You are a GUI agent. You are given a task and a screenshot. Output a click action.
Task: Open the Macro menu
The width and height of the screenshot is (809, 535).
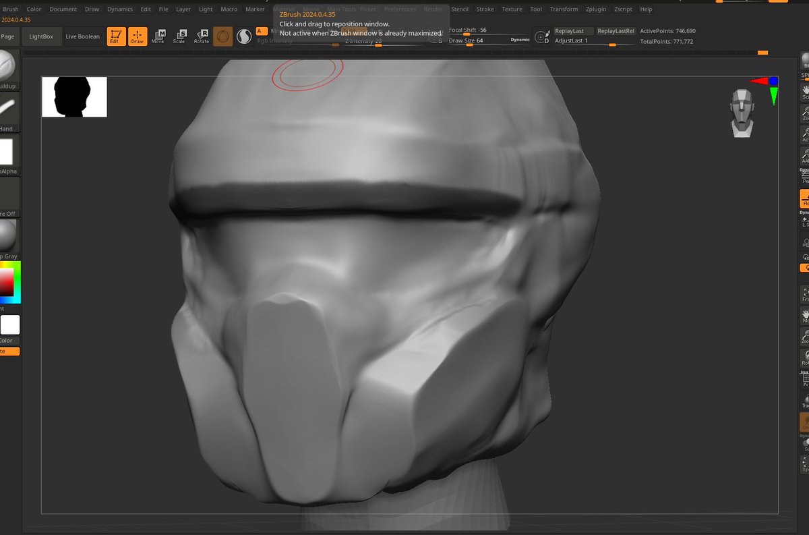pyautogui.click(x=229, y=9)
